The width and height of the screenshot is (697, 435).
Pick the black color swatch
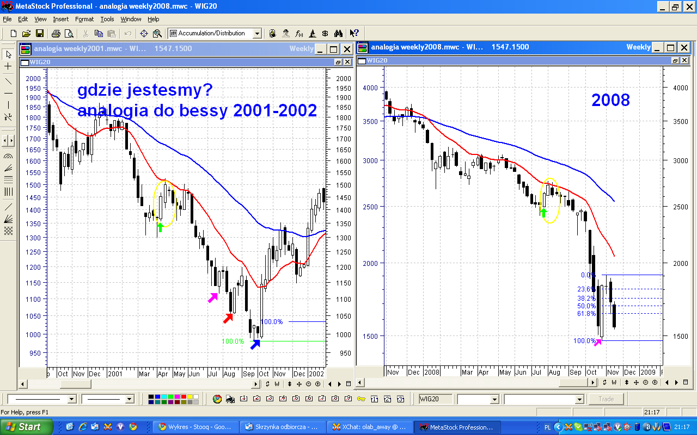[x=152, y=396]
